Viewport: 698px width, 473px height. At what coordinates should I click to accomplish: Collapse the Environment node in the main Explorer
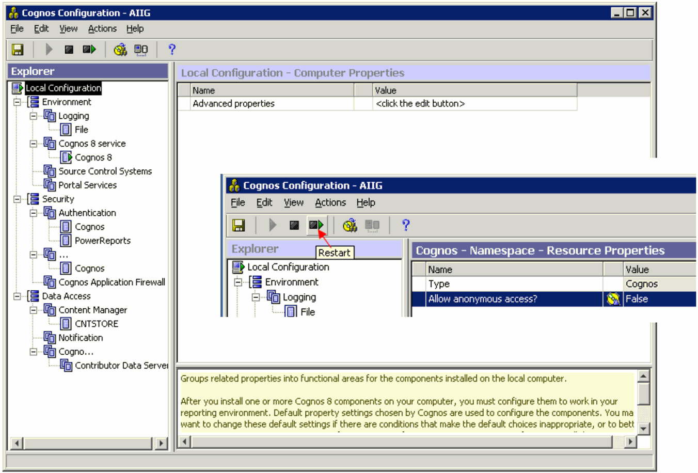pyautogui.click(x=17, y=102)
